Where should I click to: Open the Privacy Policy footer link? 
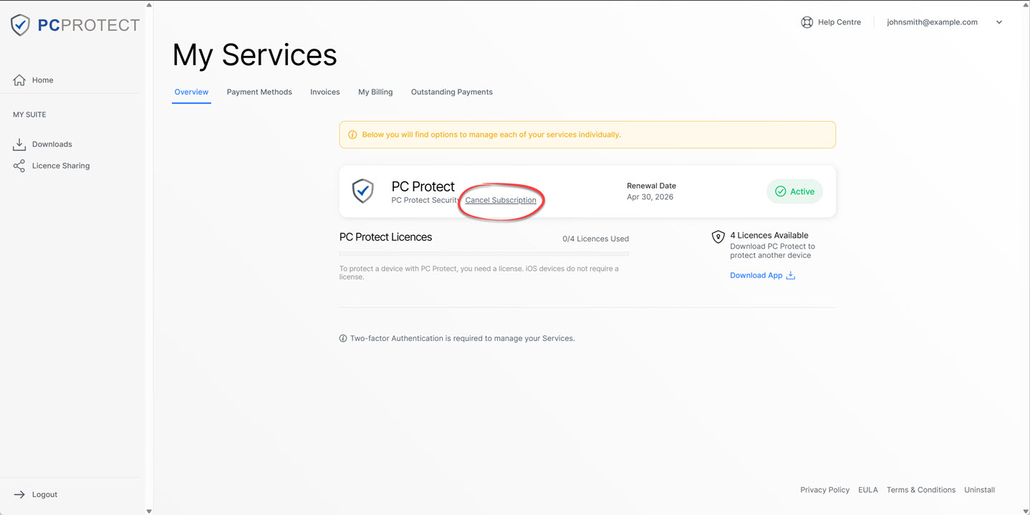pyautogui.click(x=824, y=491)
